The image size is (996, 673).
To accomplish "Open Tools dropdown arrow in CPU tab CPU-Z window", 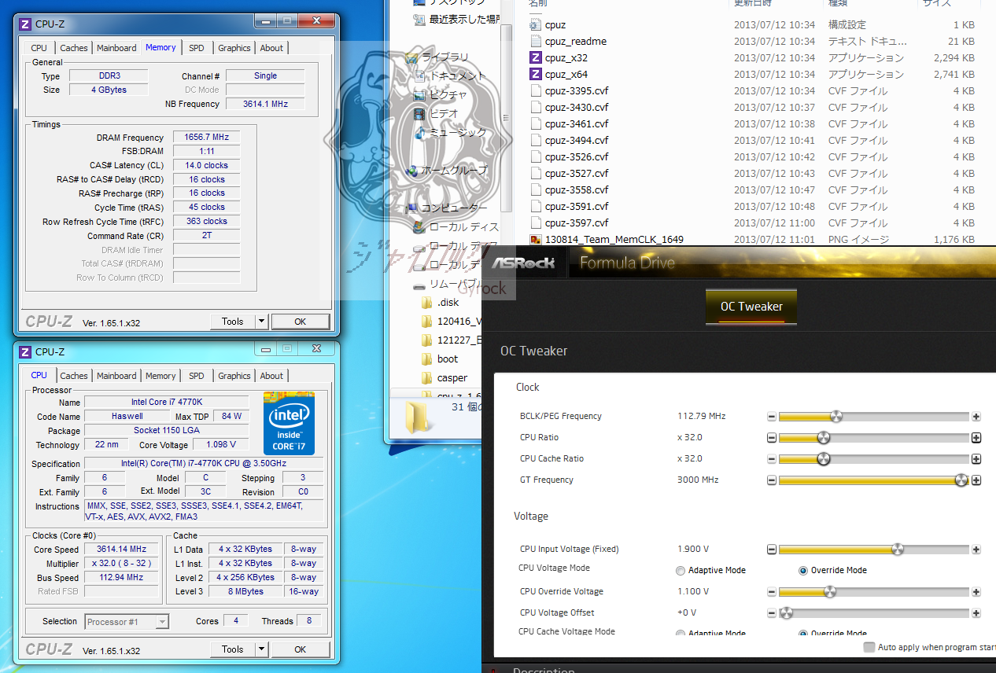I will coord(262,649).
